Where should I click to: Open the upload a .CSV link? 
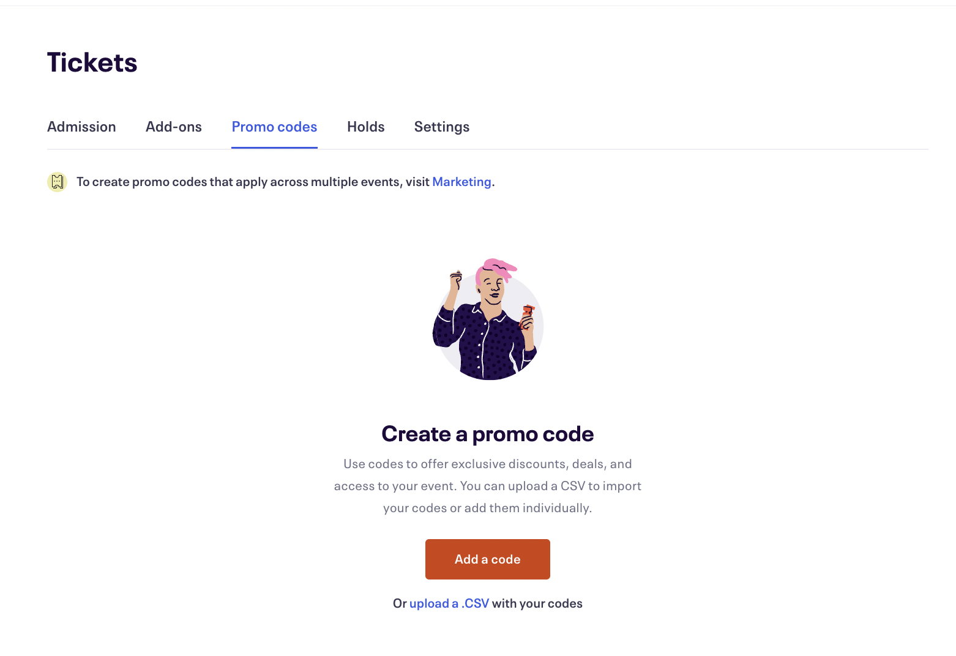[449, 603]
